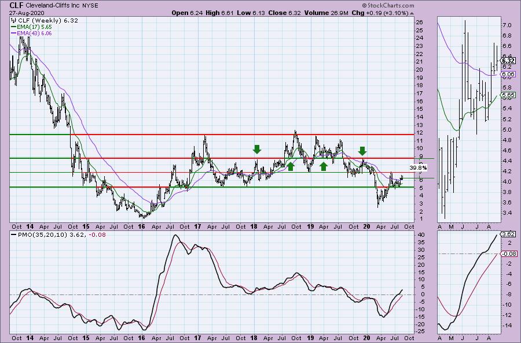Click the 26 price axis label
This screenshot has width=521, height=343.
[x=419, y=22]
